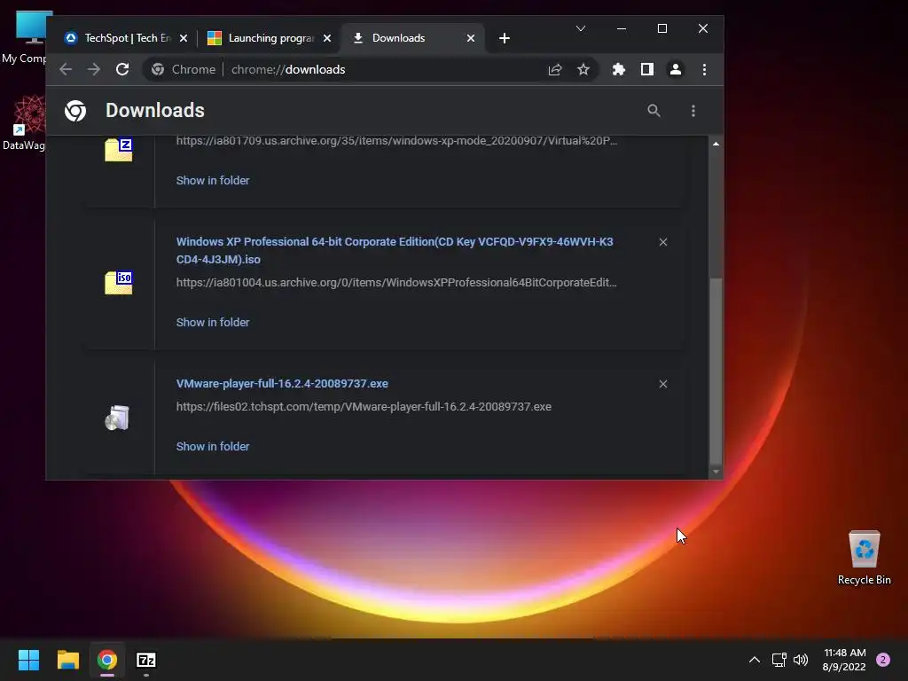
Task: Select the DataWag desktop shortcut
Action: [x=24, y=123]
